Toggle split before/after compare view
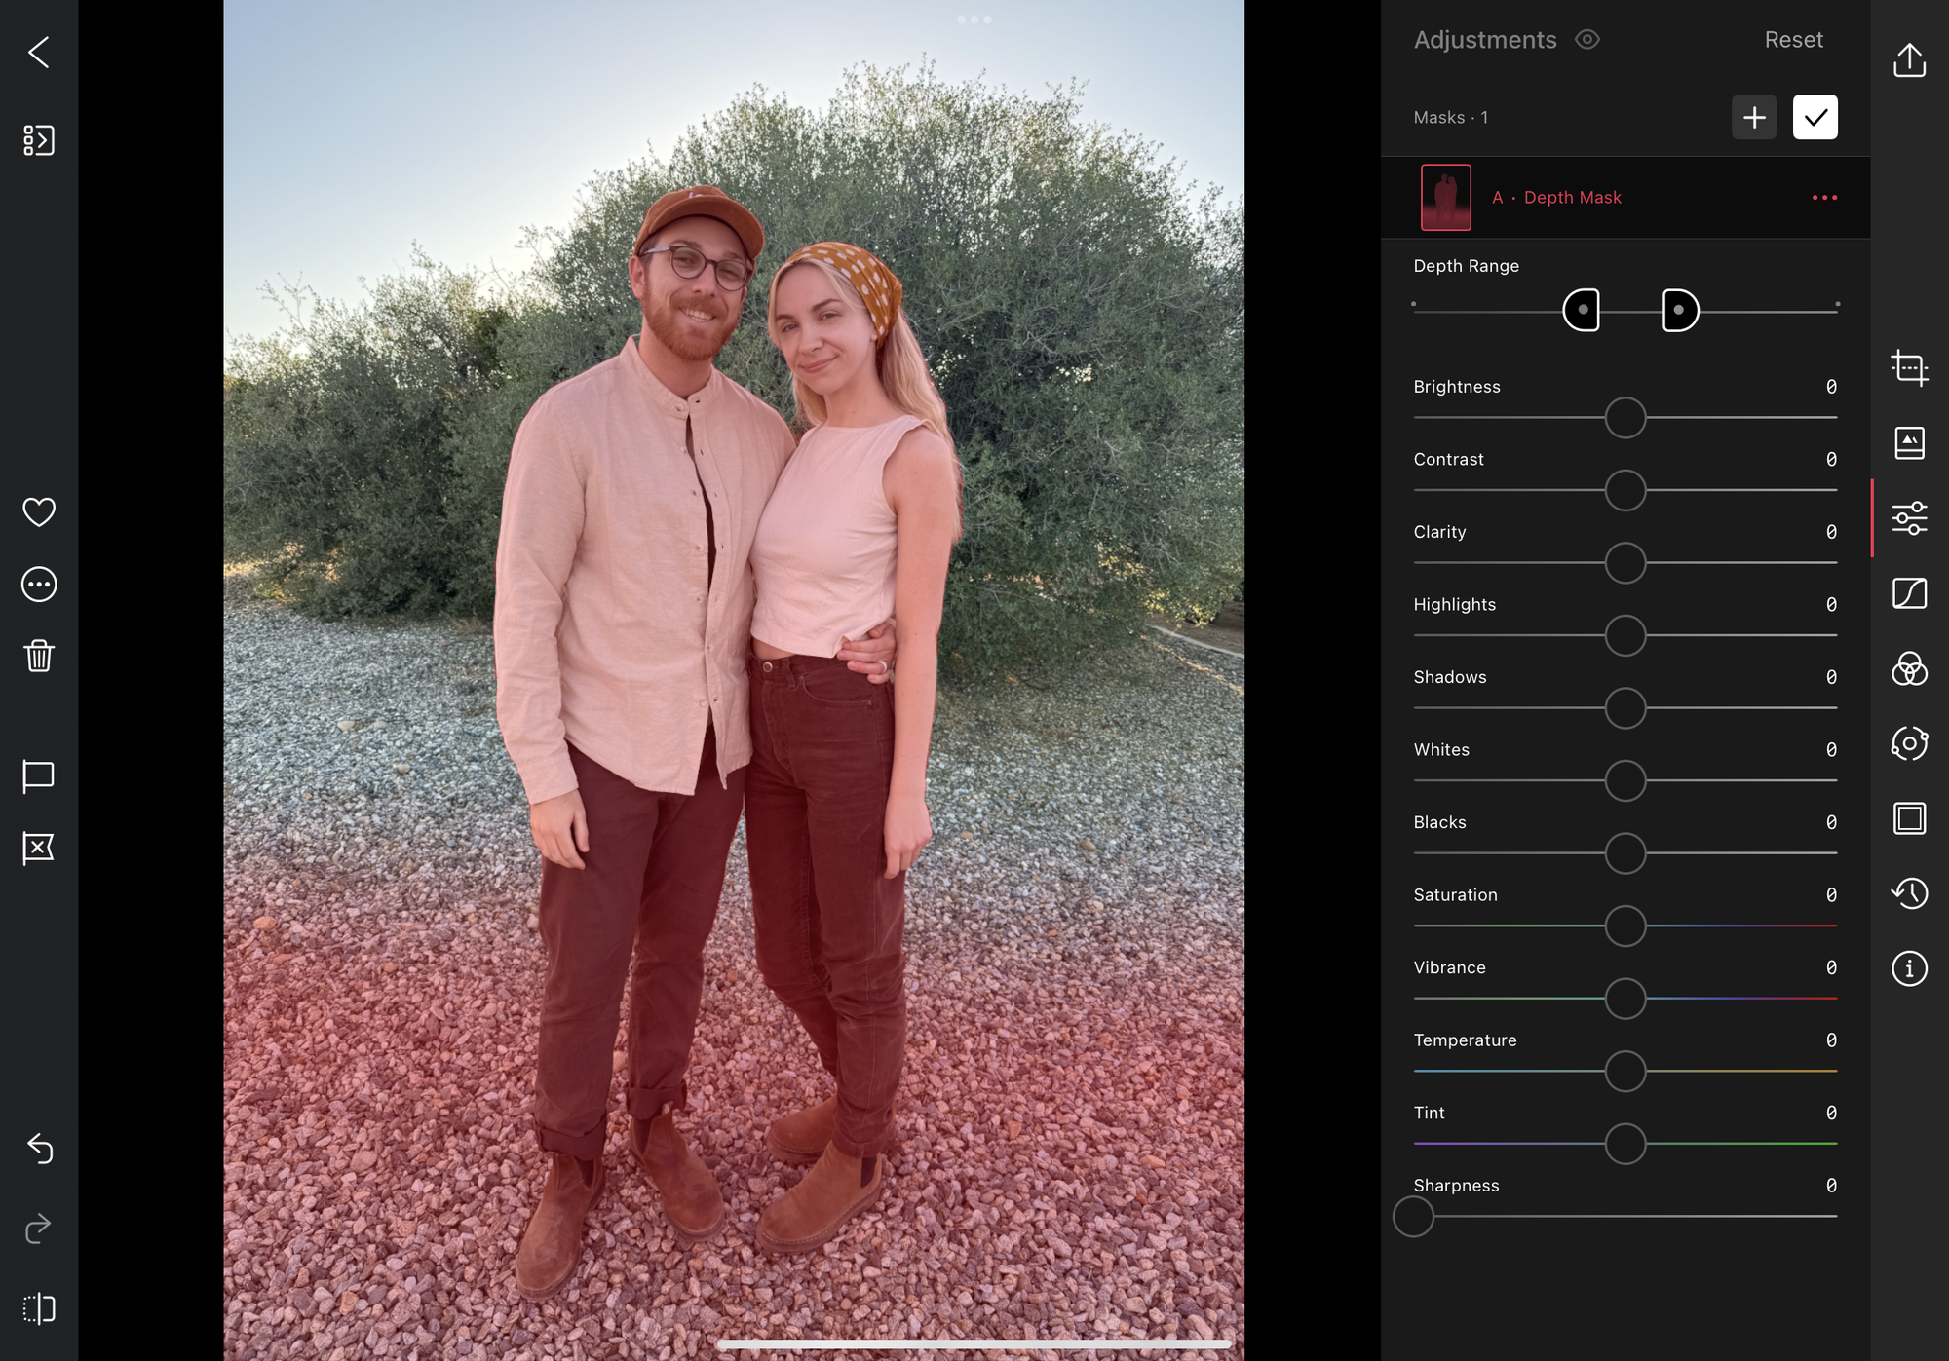 [39, 1308]
